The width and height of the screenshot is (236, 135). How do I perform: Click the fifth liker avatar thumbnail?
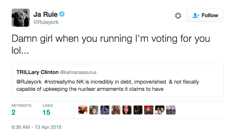point(127,110)
